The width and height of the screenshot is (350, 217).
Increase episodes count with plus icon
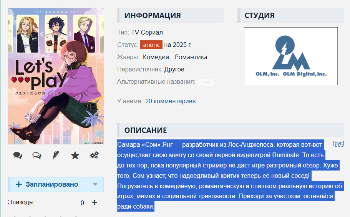(95, 202)
